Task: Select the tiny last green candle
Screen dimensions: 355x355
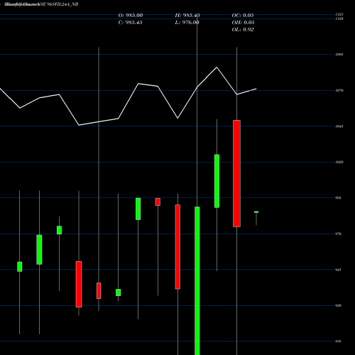Action: pyautogui.click(x=256, y=212)
